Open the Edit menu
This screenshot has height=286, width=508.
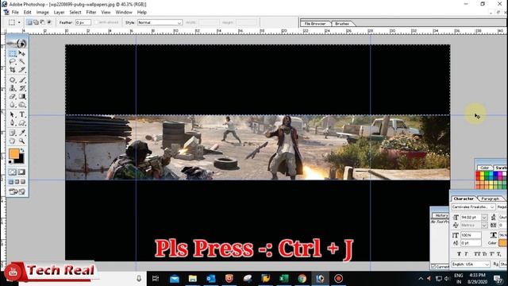(x=28, y=12)
